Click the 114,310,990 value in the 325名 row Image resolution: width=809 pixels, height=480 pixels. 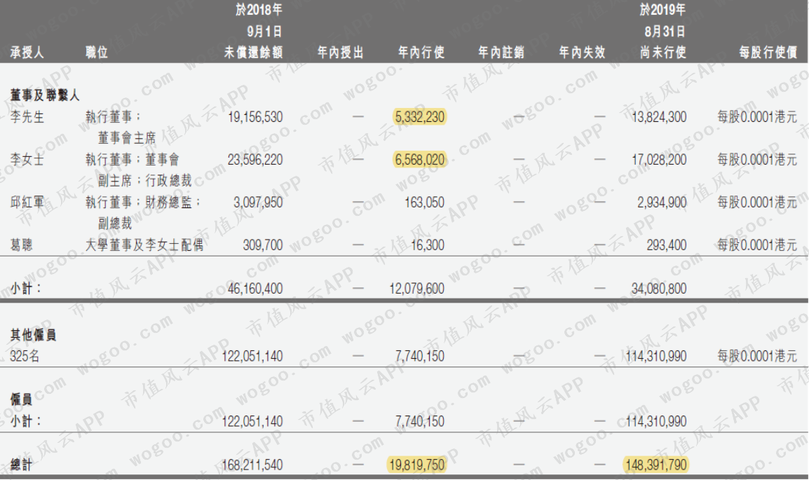coord(656,356)
